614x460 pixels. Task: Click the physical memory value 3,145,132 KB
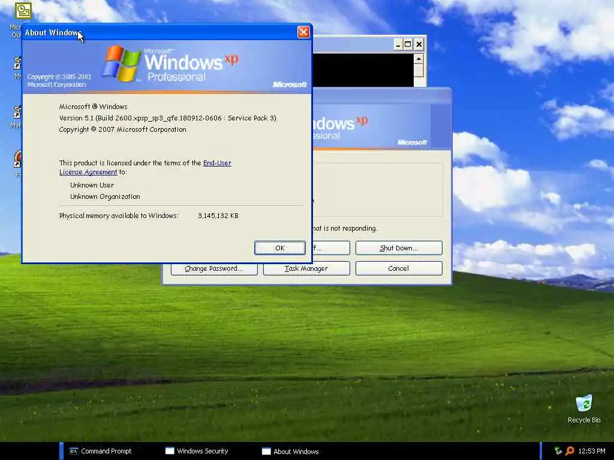[x=218, y=216]
